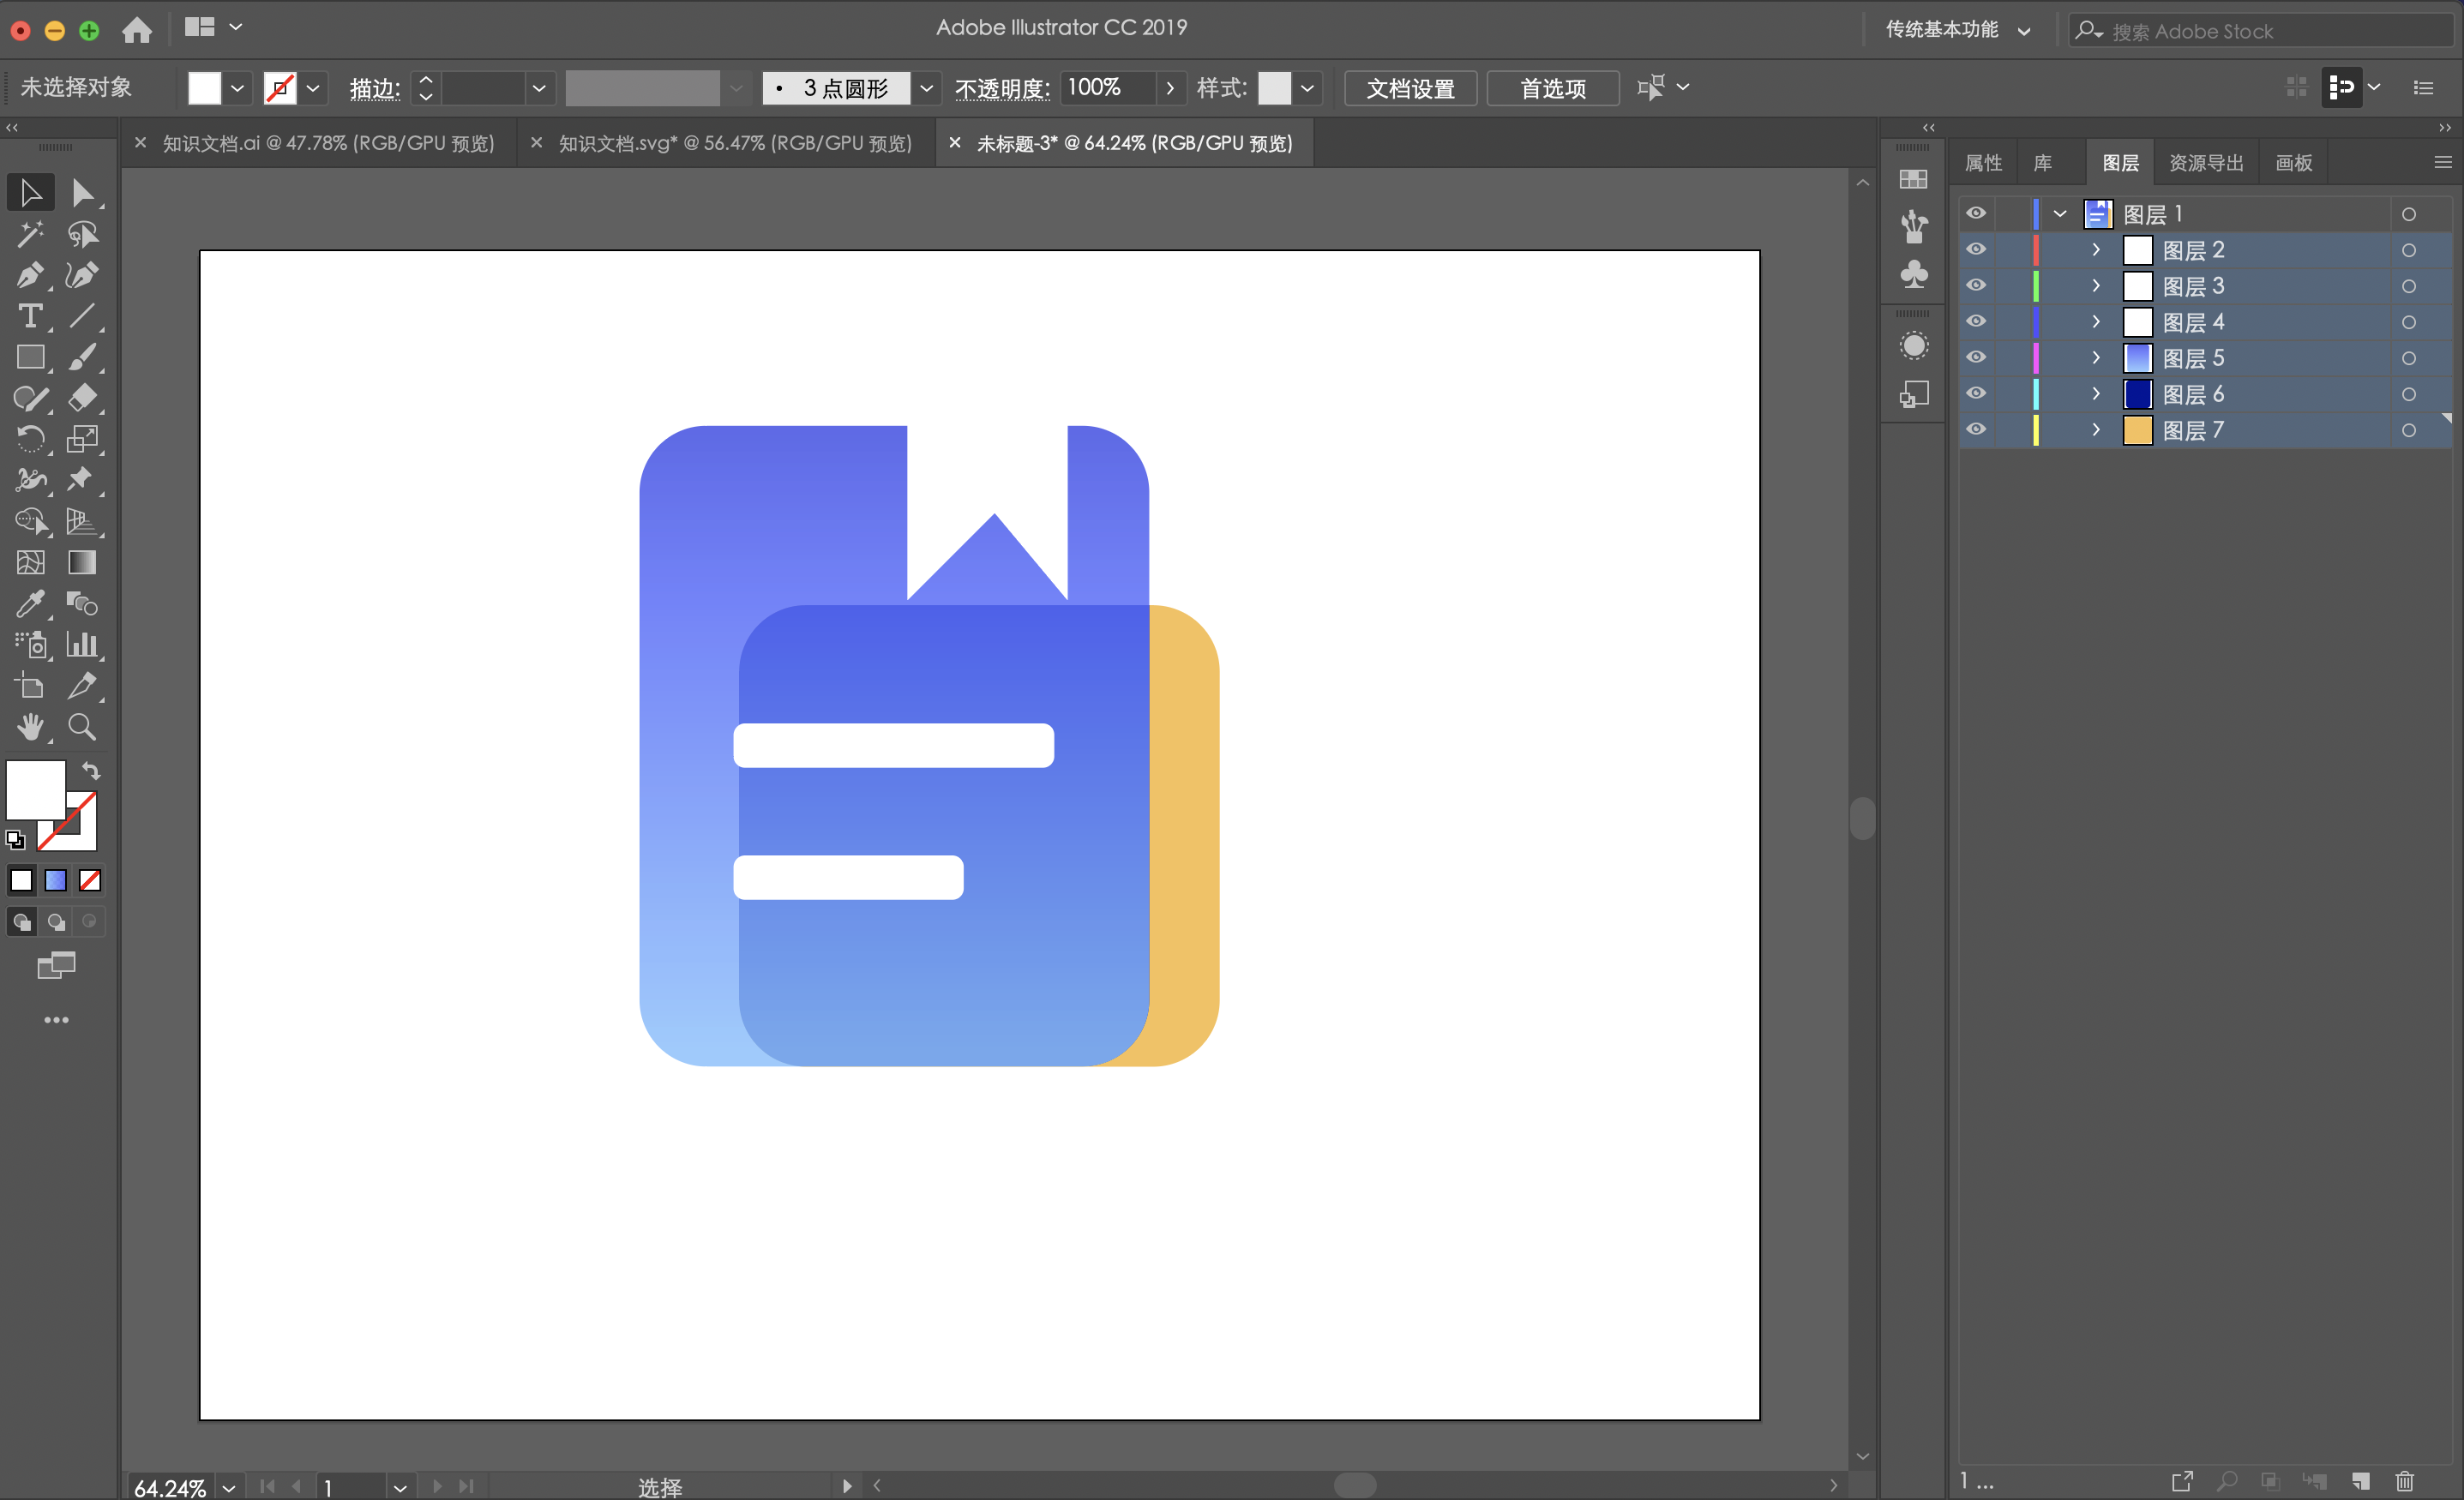Hide 图层 3 with eye icon
This screenshot has width=2464, height=1500.
tap(1976, 285)
